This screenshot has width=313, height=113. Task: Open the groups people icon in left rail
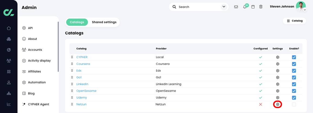[9, 61]
